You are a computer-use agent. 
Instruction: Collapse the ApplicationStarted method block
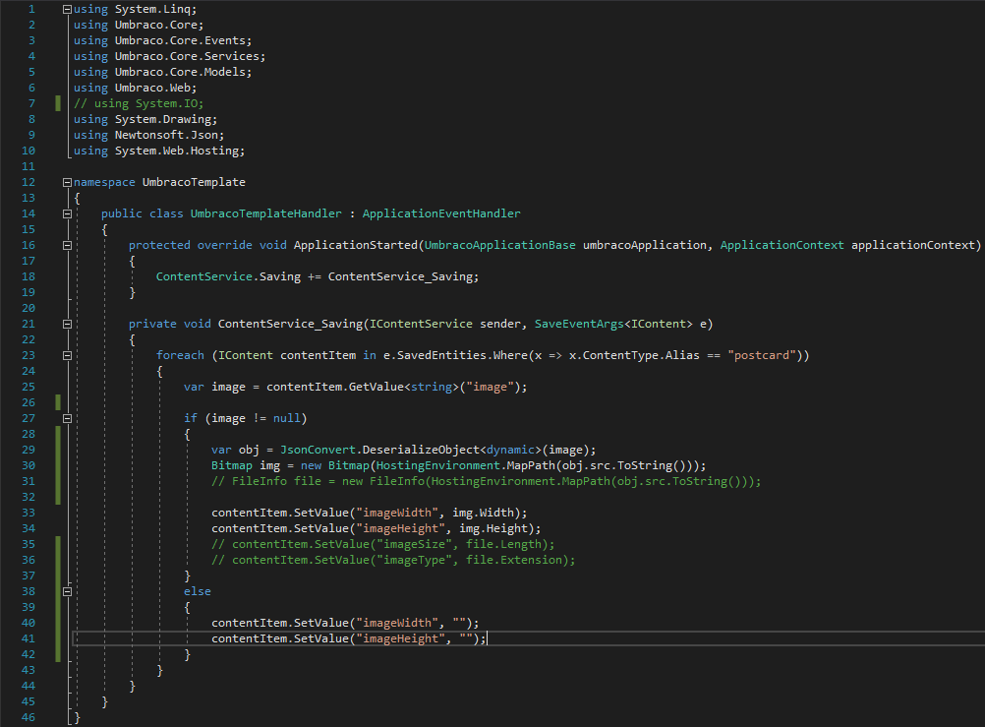click(67, 245)
